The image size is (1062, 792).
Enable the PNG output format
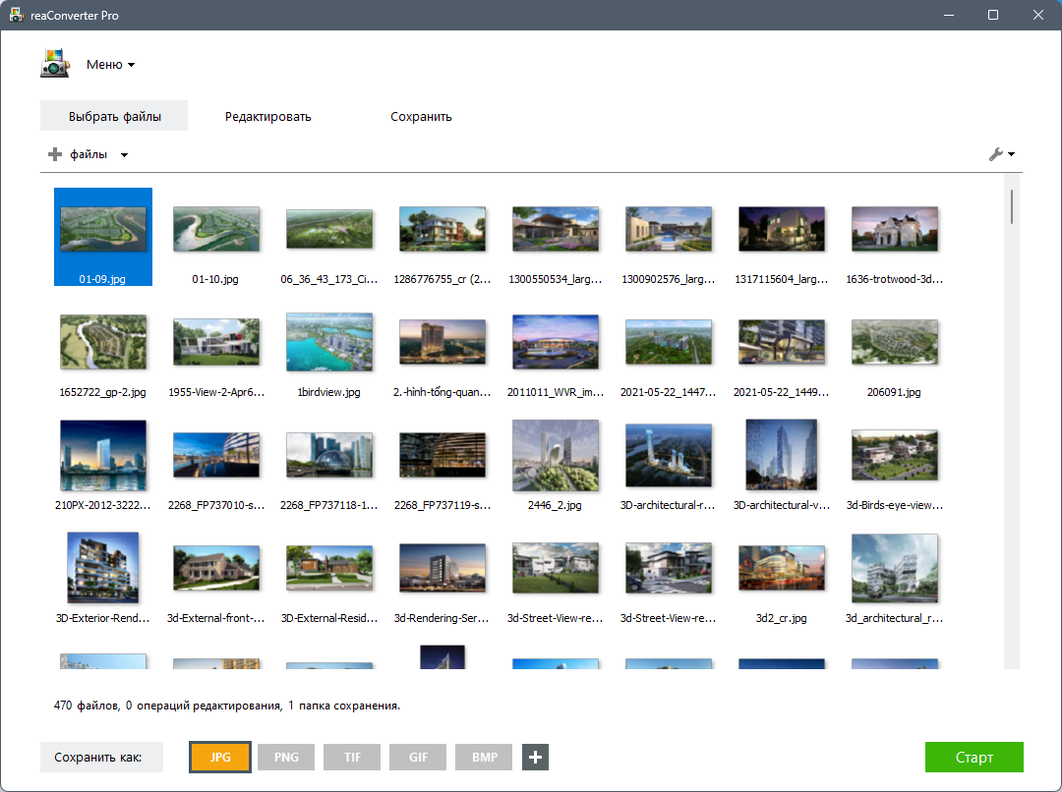point(285,757)
